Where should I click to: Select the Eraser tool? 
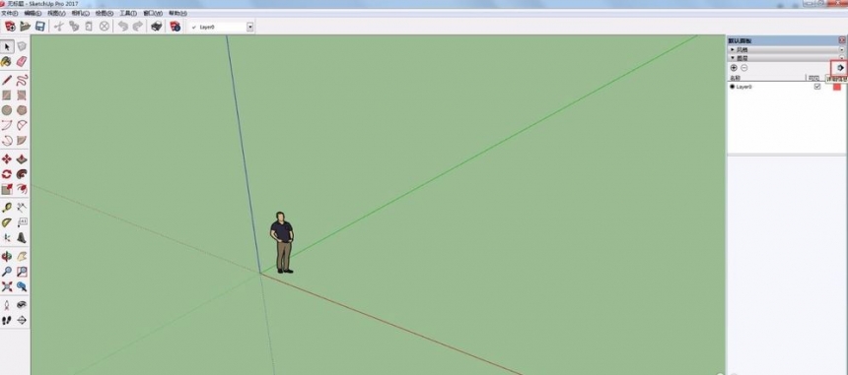tap(22, 61)
